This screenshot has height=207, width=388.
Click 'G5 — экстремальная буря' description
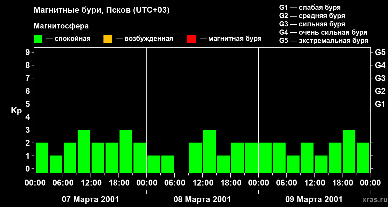pos(324,41)
